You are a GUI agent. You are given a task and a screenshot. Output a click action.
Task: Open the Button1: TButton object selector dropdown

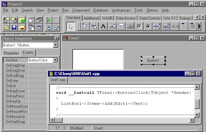[55, 45]
